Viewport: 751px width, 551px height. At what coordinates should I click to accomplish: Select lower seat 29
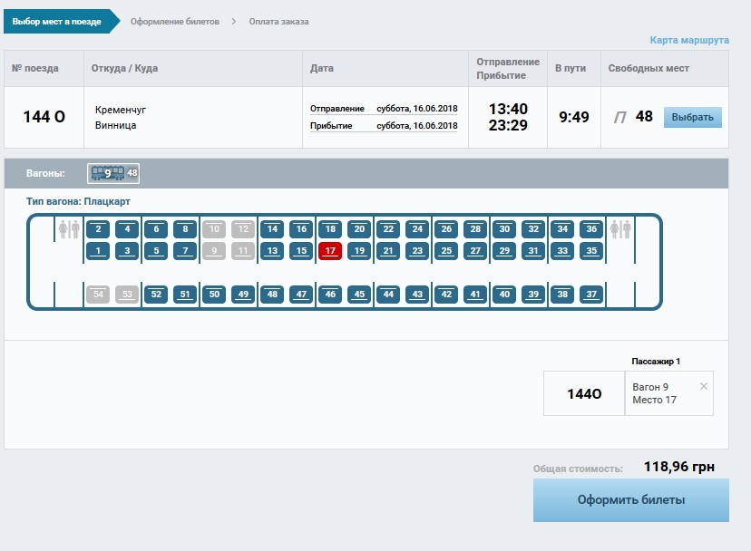(x=504, y=251)
